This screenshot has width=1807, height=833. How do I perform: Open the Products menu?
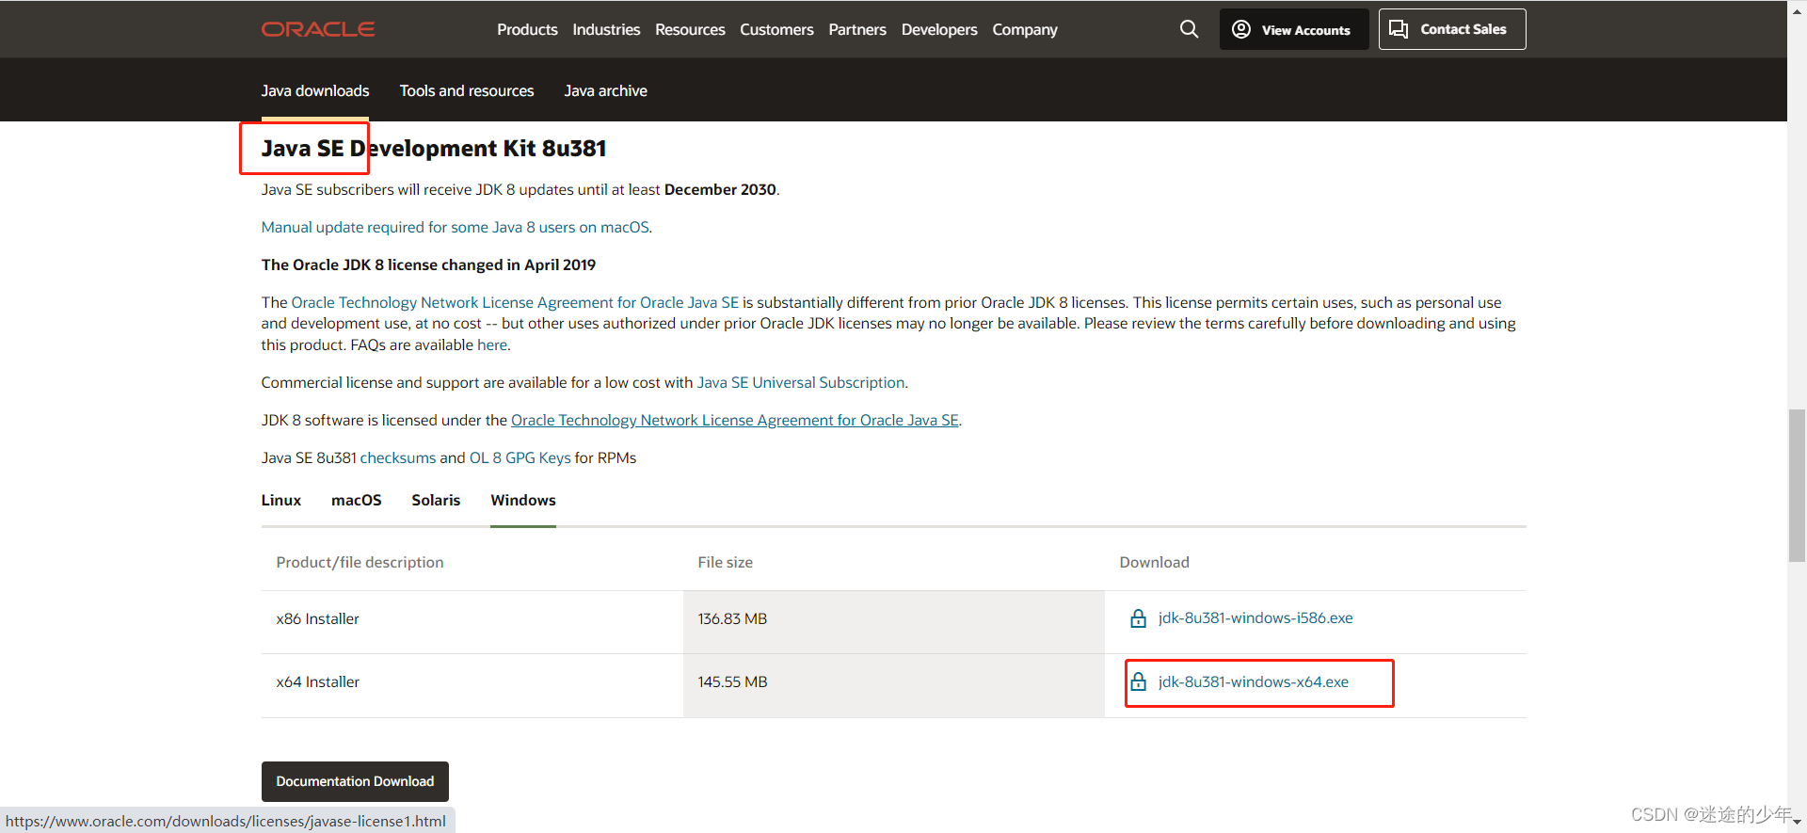pyautogui.click(x=527, y=29)
